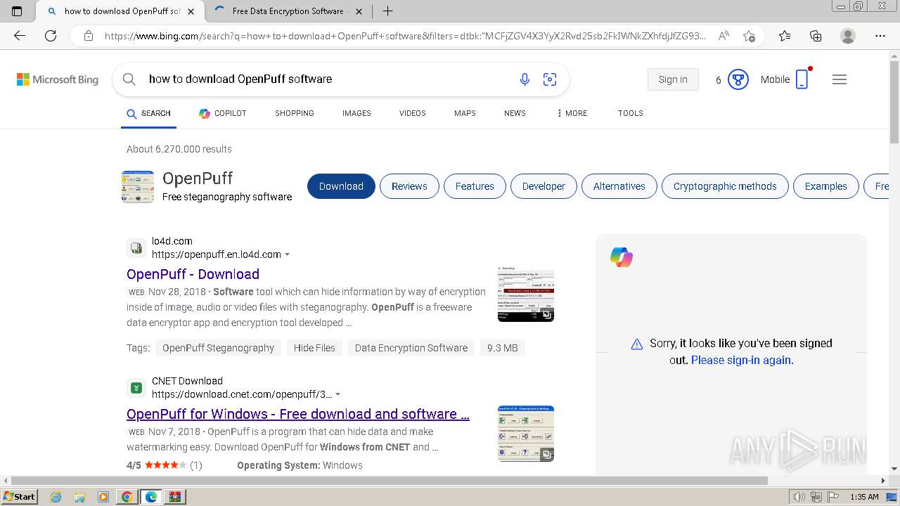This screenshot has height=506, width=900.
Task: Open Bing hamburger menu
Action: 840,79
